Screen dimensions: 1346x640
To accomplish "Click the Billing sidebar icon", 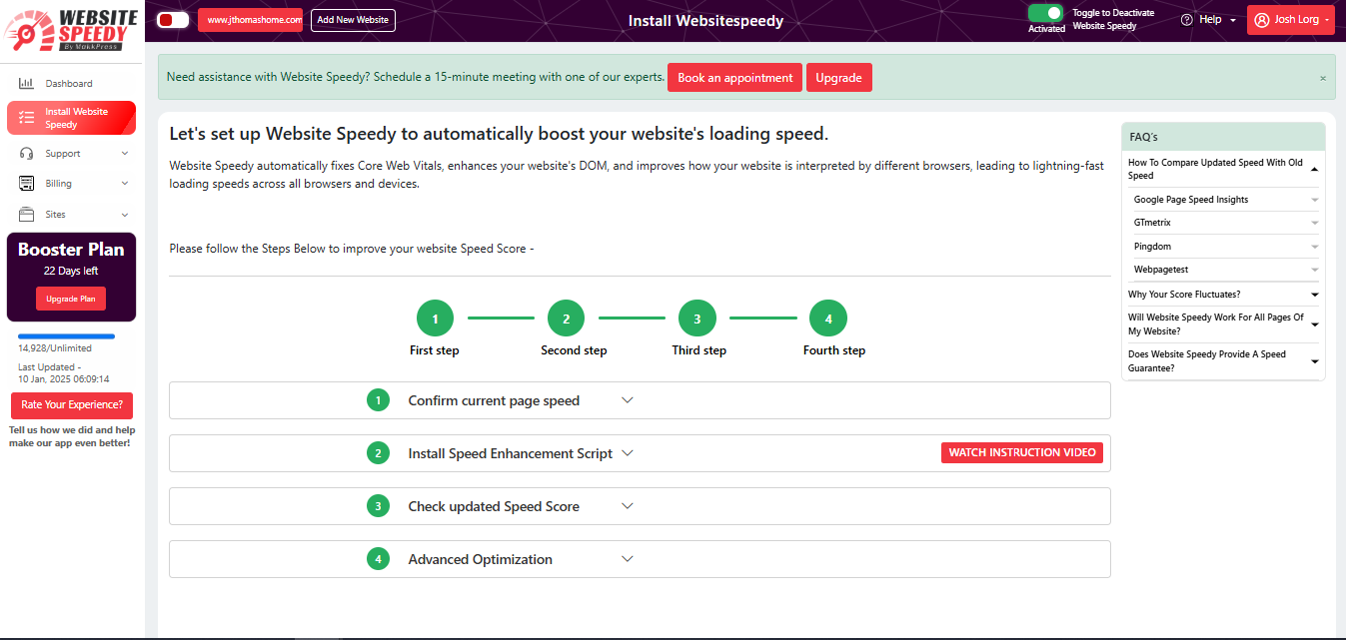I will pyautogui.click(x=26, y=184).
